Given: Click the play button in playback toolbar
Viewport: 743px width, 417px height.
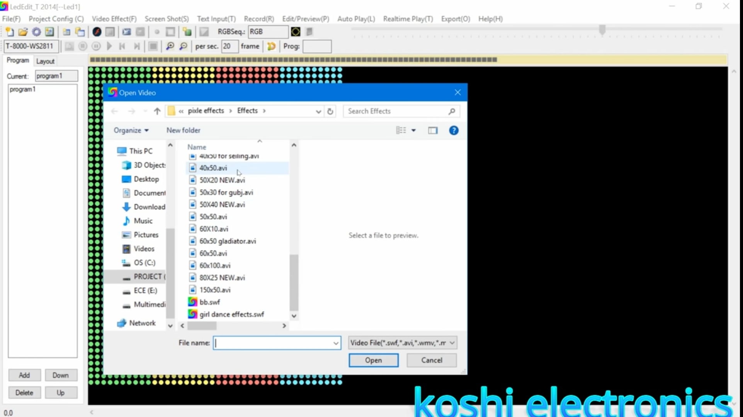Looking at the screenshot, I should (109, 46).
